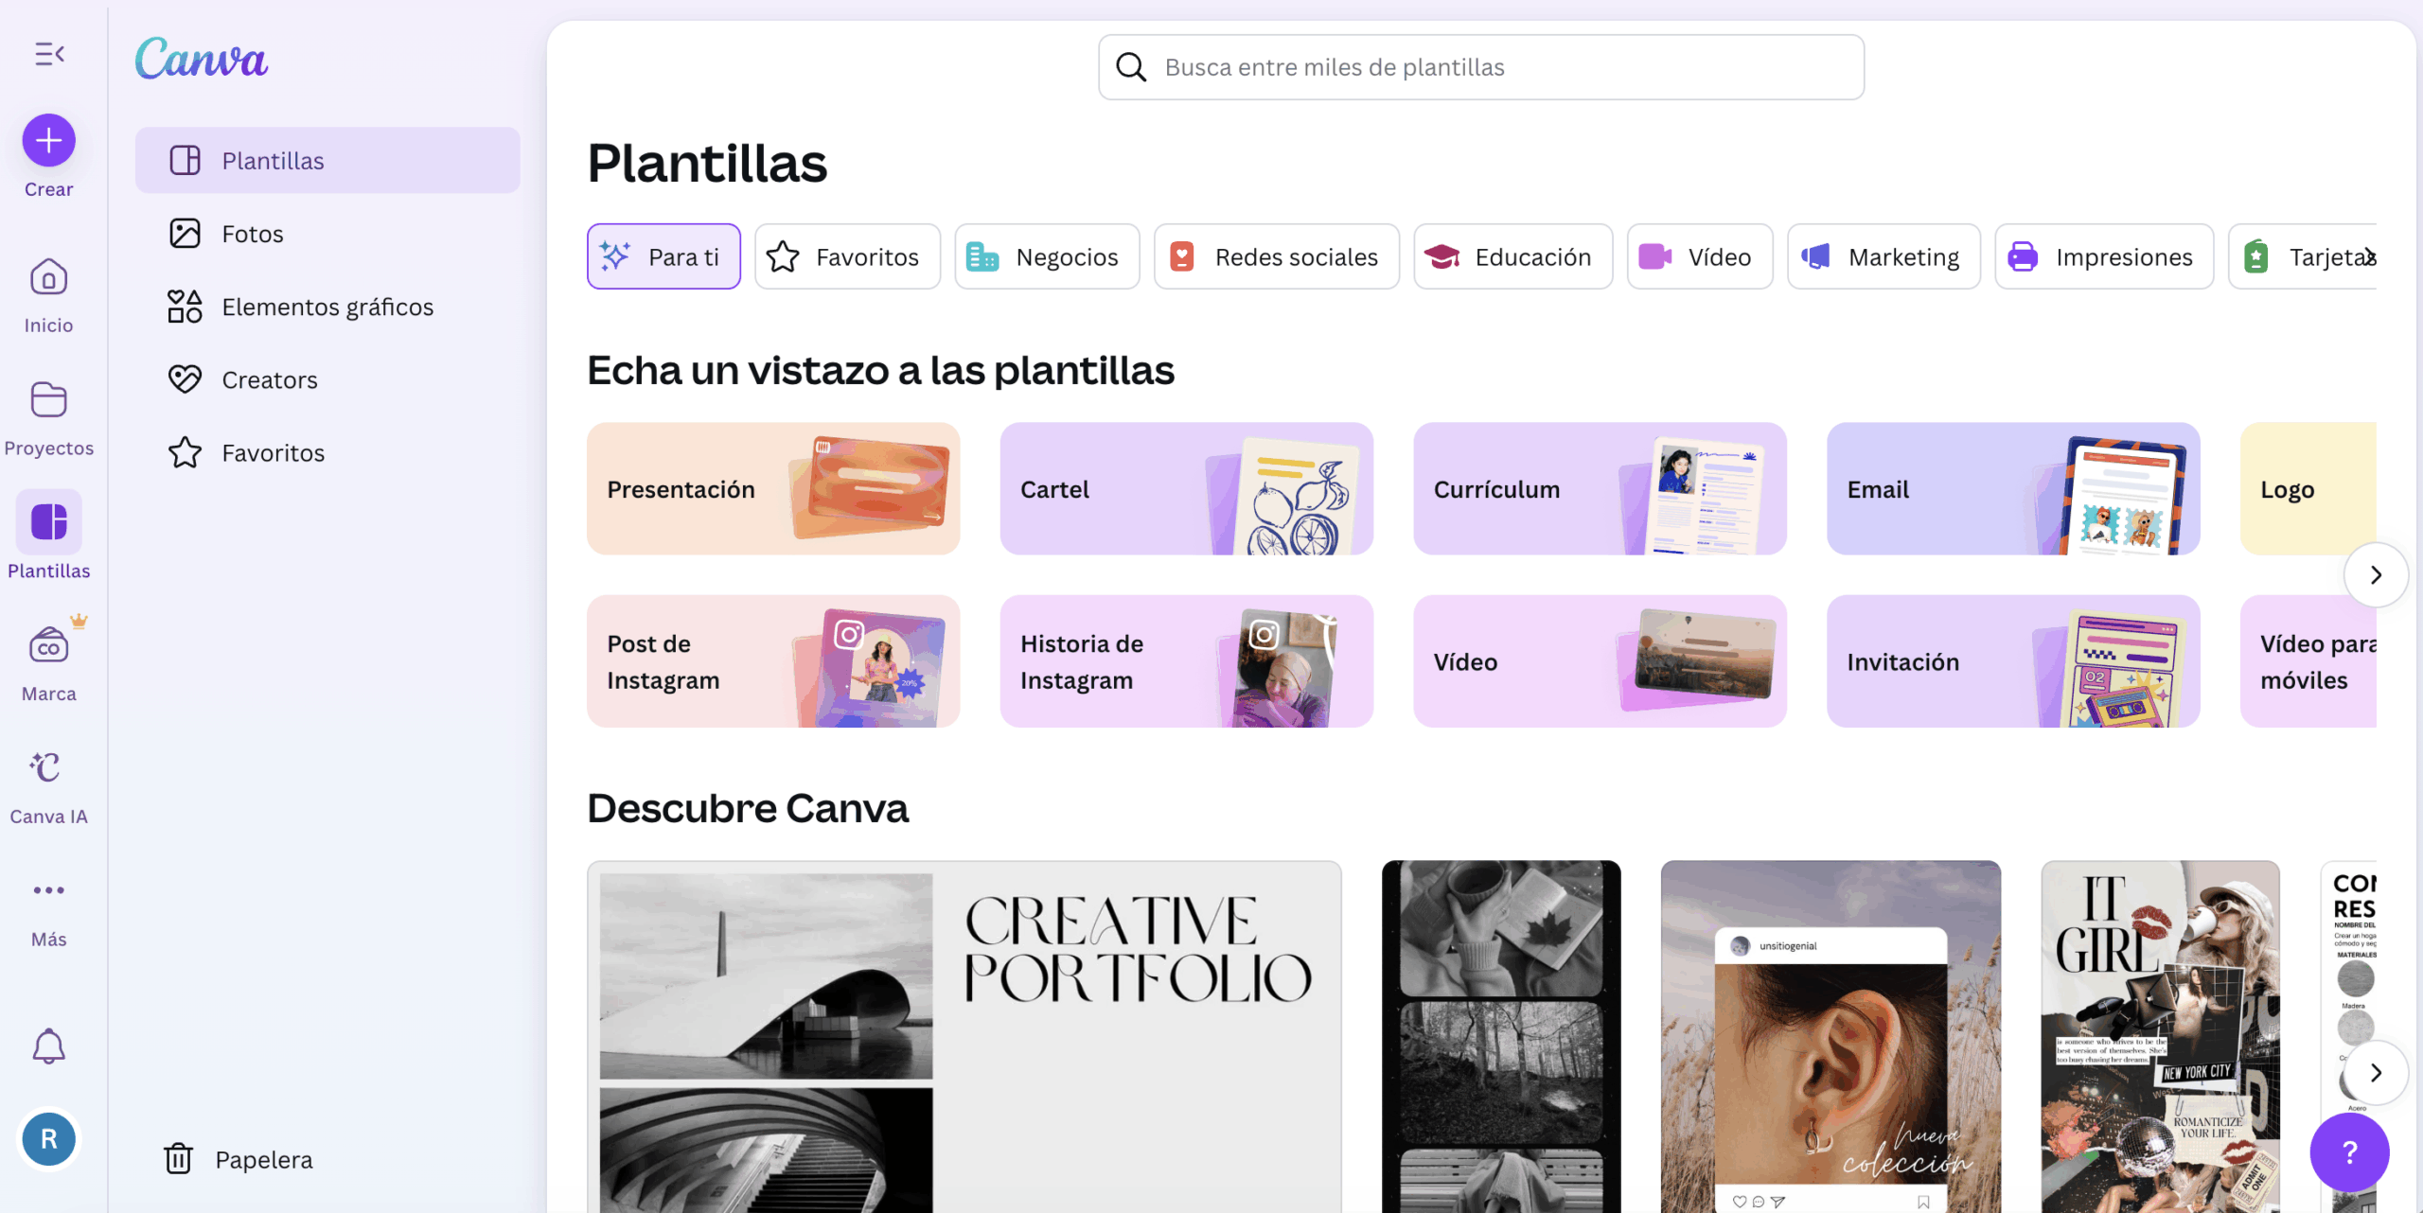Image resolution: width=2423 pixels, height=1213 pixels.
Task: Advance Descubre Canva carousel with arrow
Action: point(2376,1073)
